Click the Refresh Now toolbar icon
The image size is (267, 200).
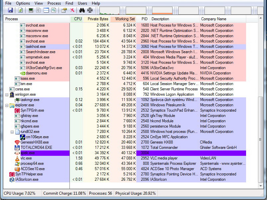tap(20, 10)
